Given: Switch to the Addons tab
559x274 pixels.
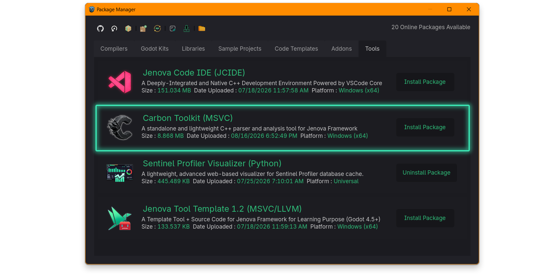Looking at the screenshot, I should click(342, 49).
